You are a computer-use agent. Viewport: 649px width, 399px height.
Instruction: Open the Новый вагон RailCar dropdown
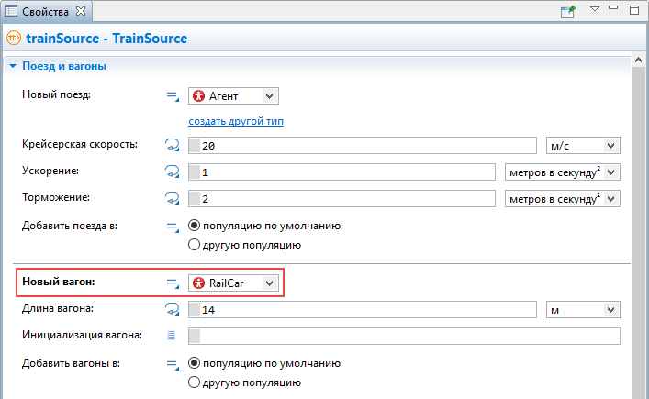pyautogui.click(x=233, y=283)
